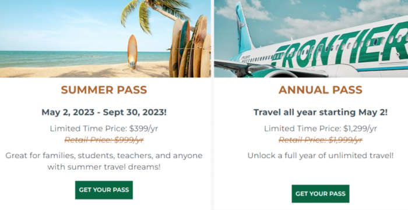Click GET YOUR PASS under Summer Pass

[104, 190]
